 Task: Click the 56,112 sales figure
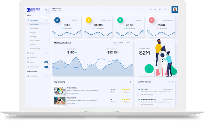(x=113, y=99)
